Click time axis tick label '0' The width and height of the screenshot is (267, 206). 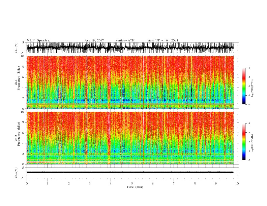point(27,183)
